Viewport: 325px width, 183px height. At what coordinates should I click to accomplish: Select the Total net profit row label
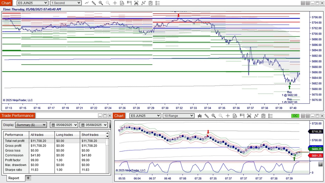click(x=15, y=141)
